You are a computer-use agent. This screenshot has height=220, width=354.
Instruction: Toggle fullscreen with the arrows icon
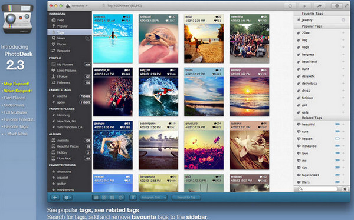346,6
